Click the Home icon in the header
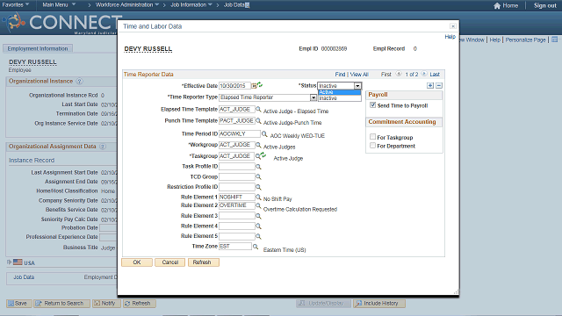Viewport: 562px width, 316px height. point(497,6)
